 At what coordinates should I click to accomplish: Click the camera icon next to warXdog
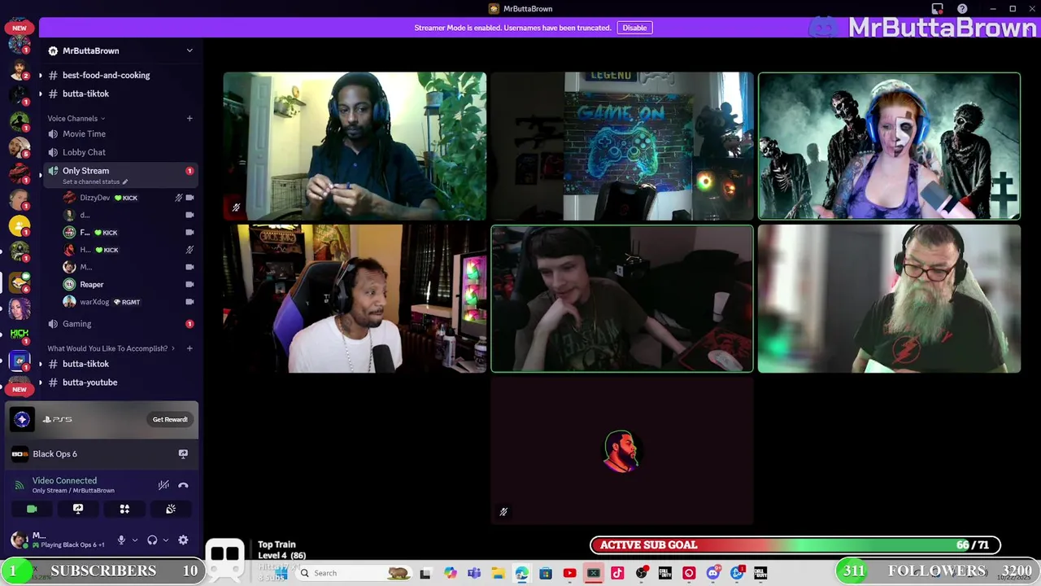pos(189,302)
